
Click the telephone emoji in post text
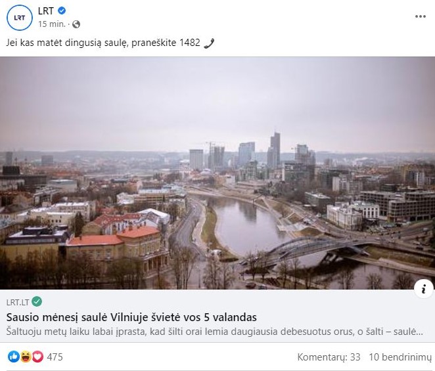(x=209, y=43)
